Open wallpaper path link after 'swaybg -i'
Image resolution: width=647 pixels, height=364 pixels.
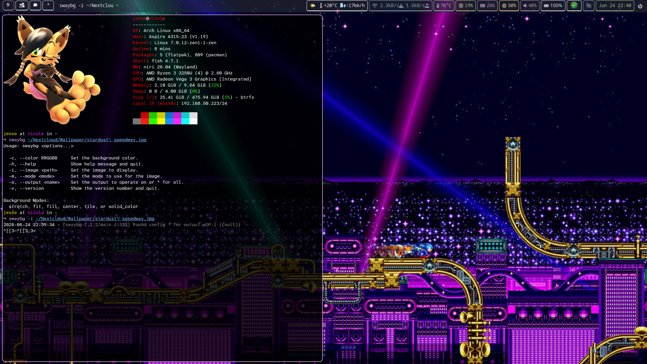(x=95, y=219)
